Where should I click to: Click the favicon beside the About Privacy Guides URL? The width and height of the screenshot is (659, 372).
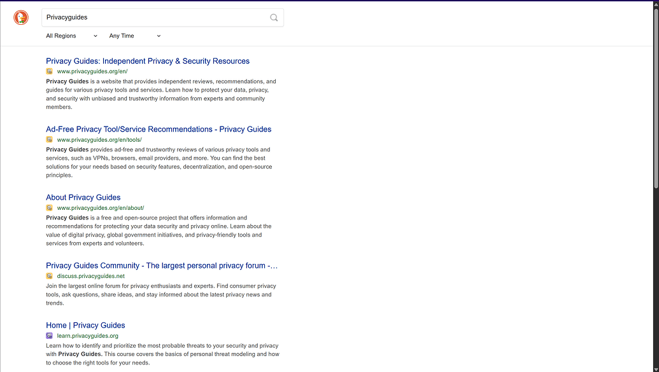coord(49,207)
